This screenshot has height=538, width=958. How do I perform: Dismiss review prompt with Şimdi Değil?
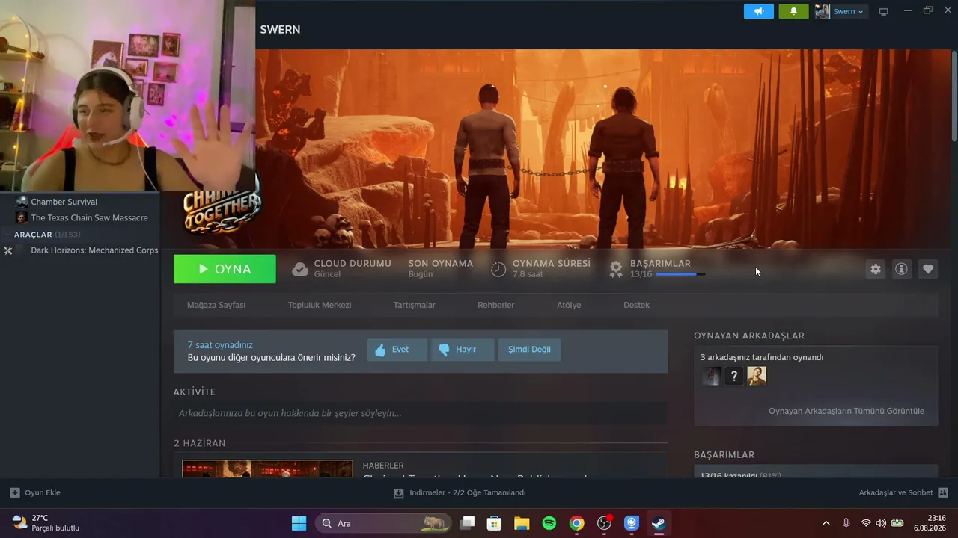tap(529, 350)
